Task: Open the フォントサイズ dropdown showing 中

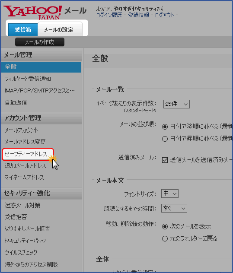Action: click(x=170, y=194)
